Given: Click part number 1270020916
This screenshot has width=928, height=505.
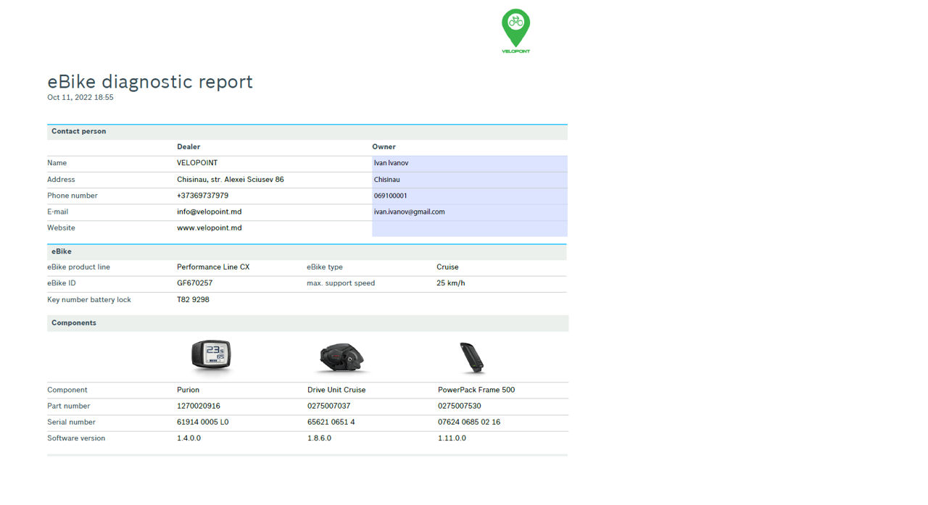Looking at the screenshot, I should 199,406.
